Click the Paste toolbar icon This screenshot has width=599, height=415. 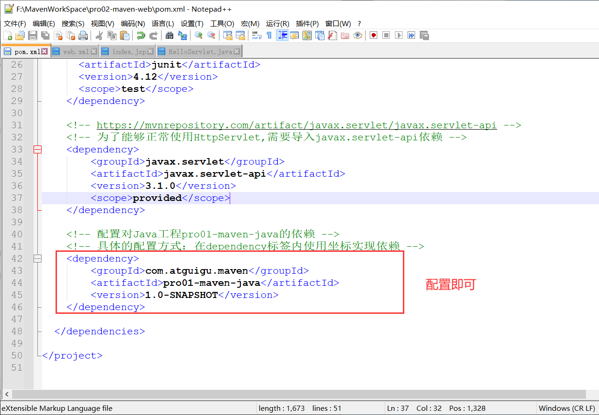pyautogui.click(x=125, y=35)
